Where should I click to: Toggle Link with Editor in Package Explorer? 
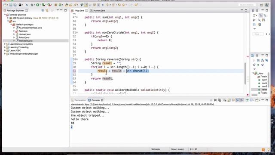tap(47, 10)
